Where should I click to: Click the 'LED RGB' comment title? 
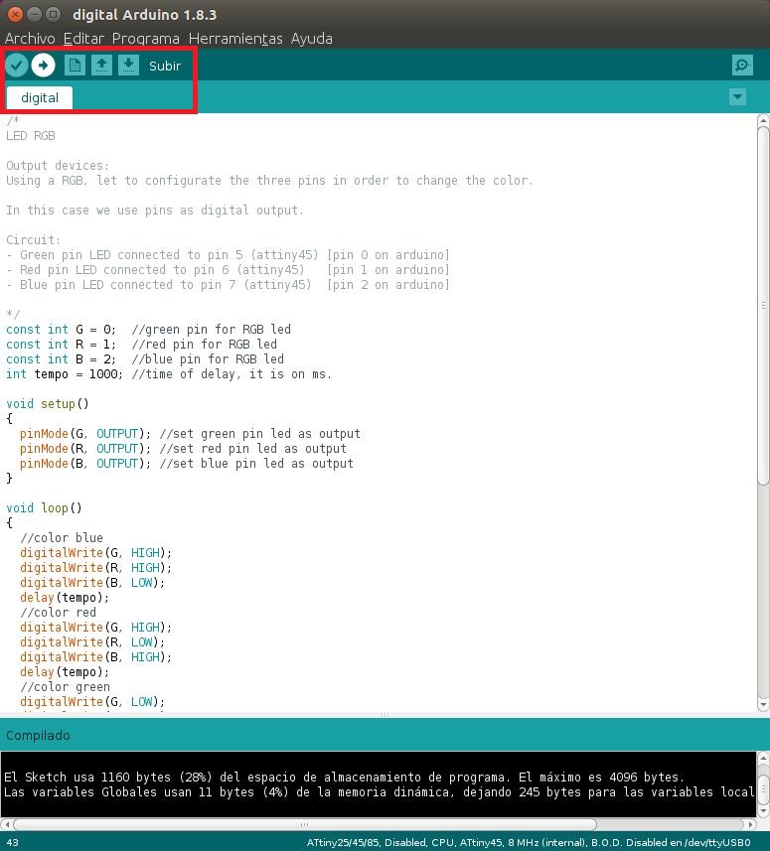pyautogui.click(x=31, y=136)
